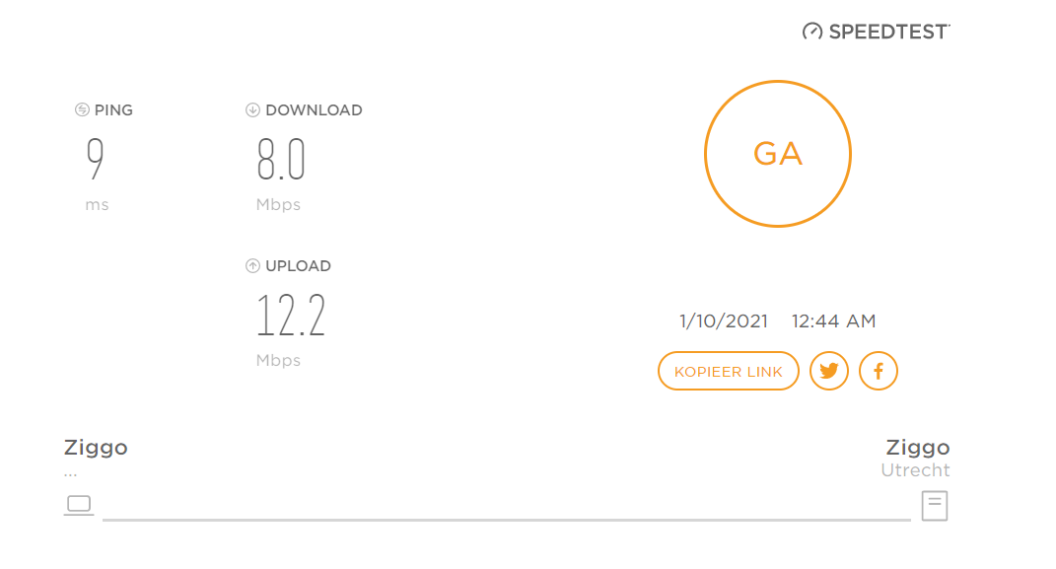The height and width of the screenshot is (569, 1056).
Task: Click the 9 ms ping value
Action: [95, 159]
